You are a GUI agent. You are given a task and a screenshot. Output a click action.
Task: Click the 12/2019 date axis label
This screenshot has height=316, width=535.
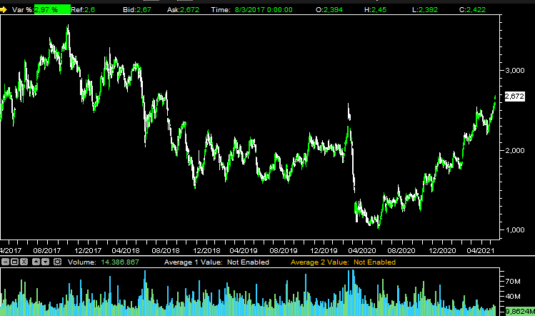pos(324,250)
